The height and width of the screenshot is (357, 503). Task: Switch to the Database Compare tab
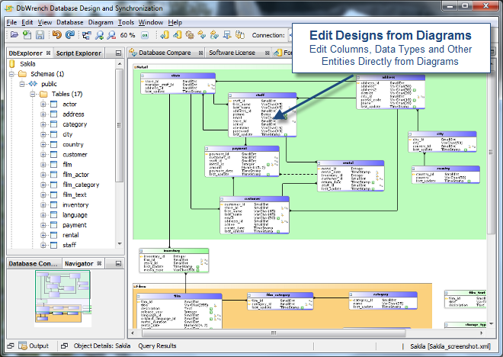pyautogui.click(x=163, y=53)
